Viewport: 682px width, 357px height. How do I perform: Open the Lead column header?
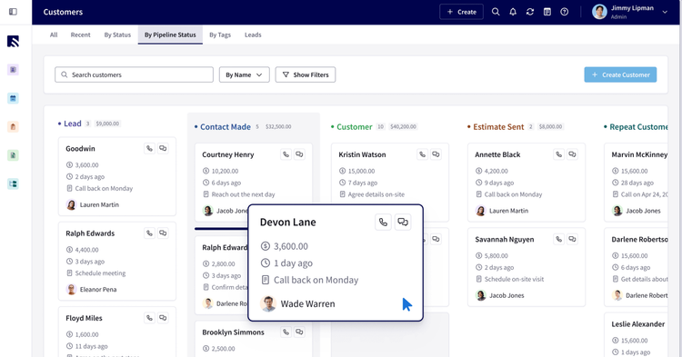[x=73, y=124]
